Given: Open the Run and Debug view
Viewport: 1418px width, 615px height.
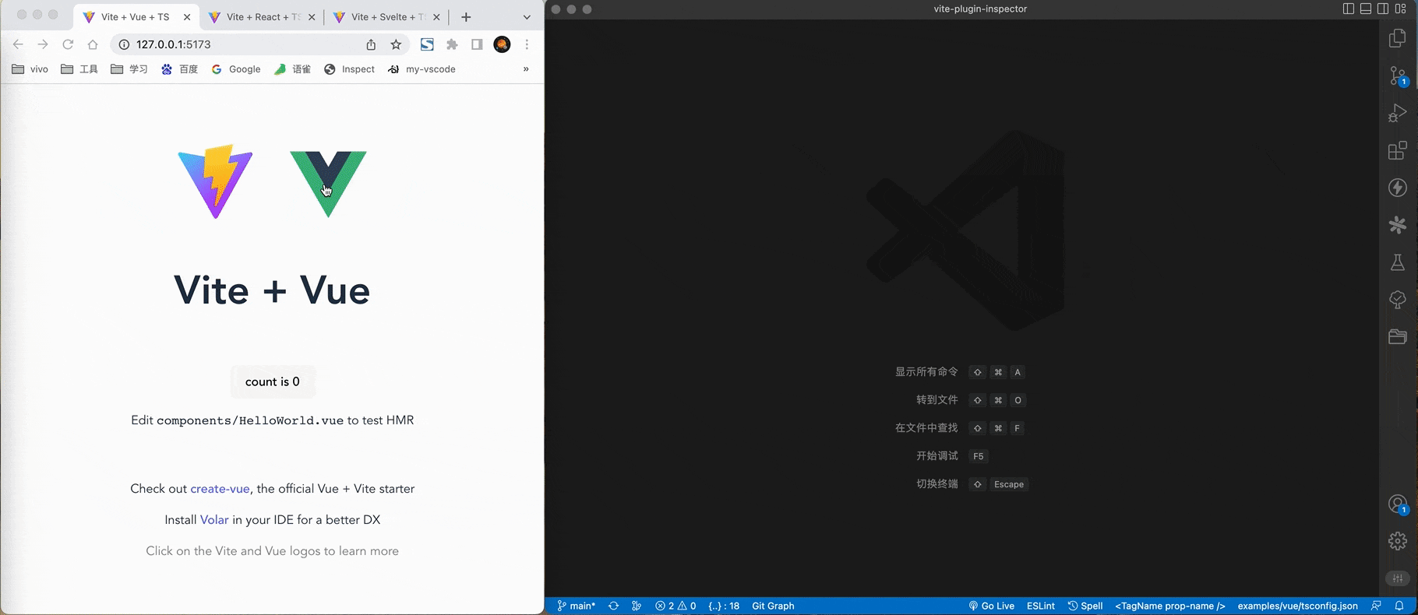Looking at the screenshot, I should (x=1398, y=113).
